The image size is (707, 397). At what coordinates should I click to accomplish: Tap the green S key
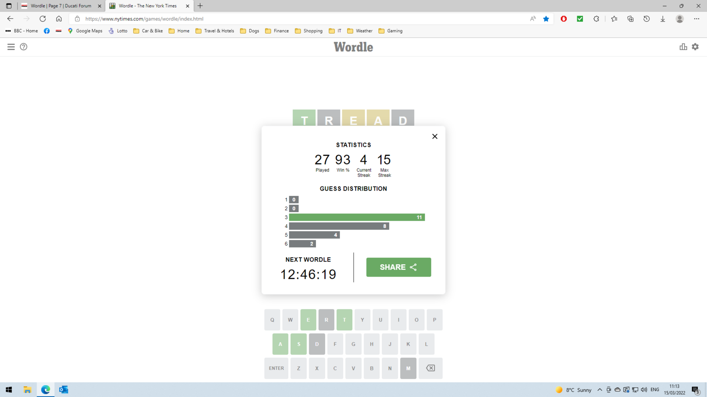coord(299,344)
